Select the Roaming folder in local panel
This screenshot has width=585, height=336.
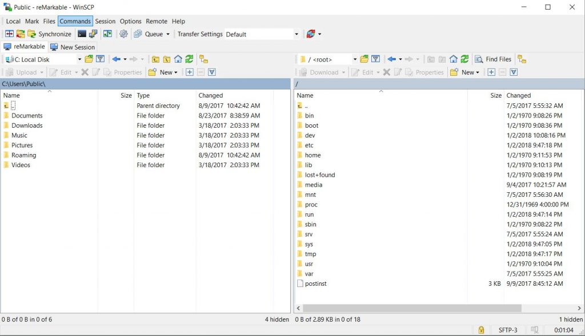pos(23,155)
